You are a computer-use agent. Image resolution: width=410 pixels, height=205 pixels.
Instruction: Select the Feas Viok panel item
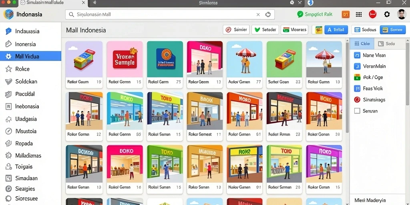point(368,88)
